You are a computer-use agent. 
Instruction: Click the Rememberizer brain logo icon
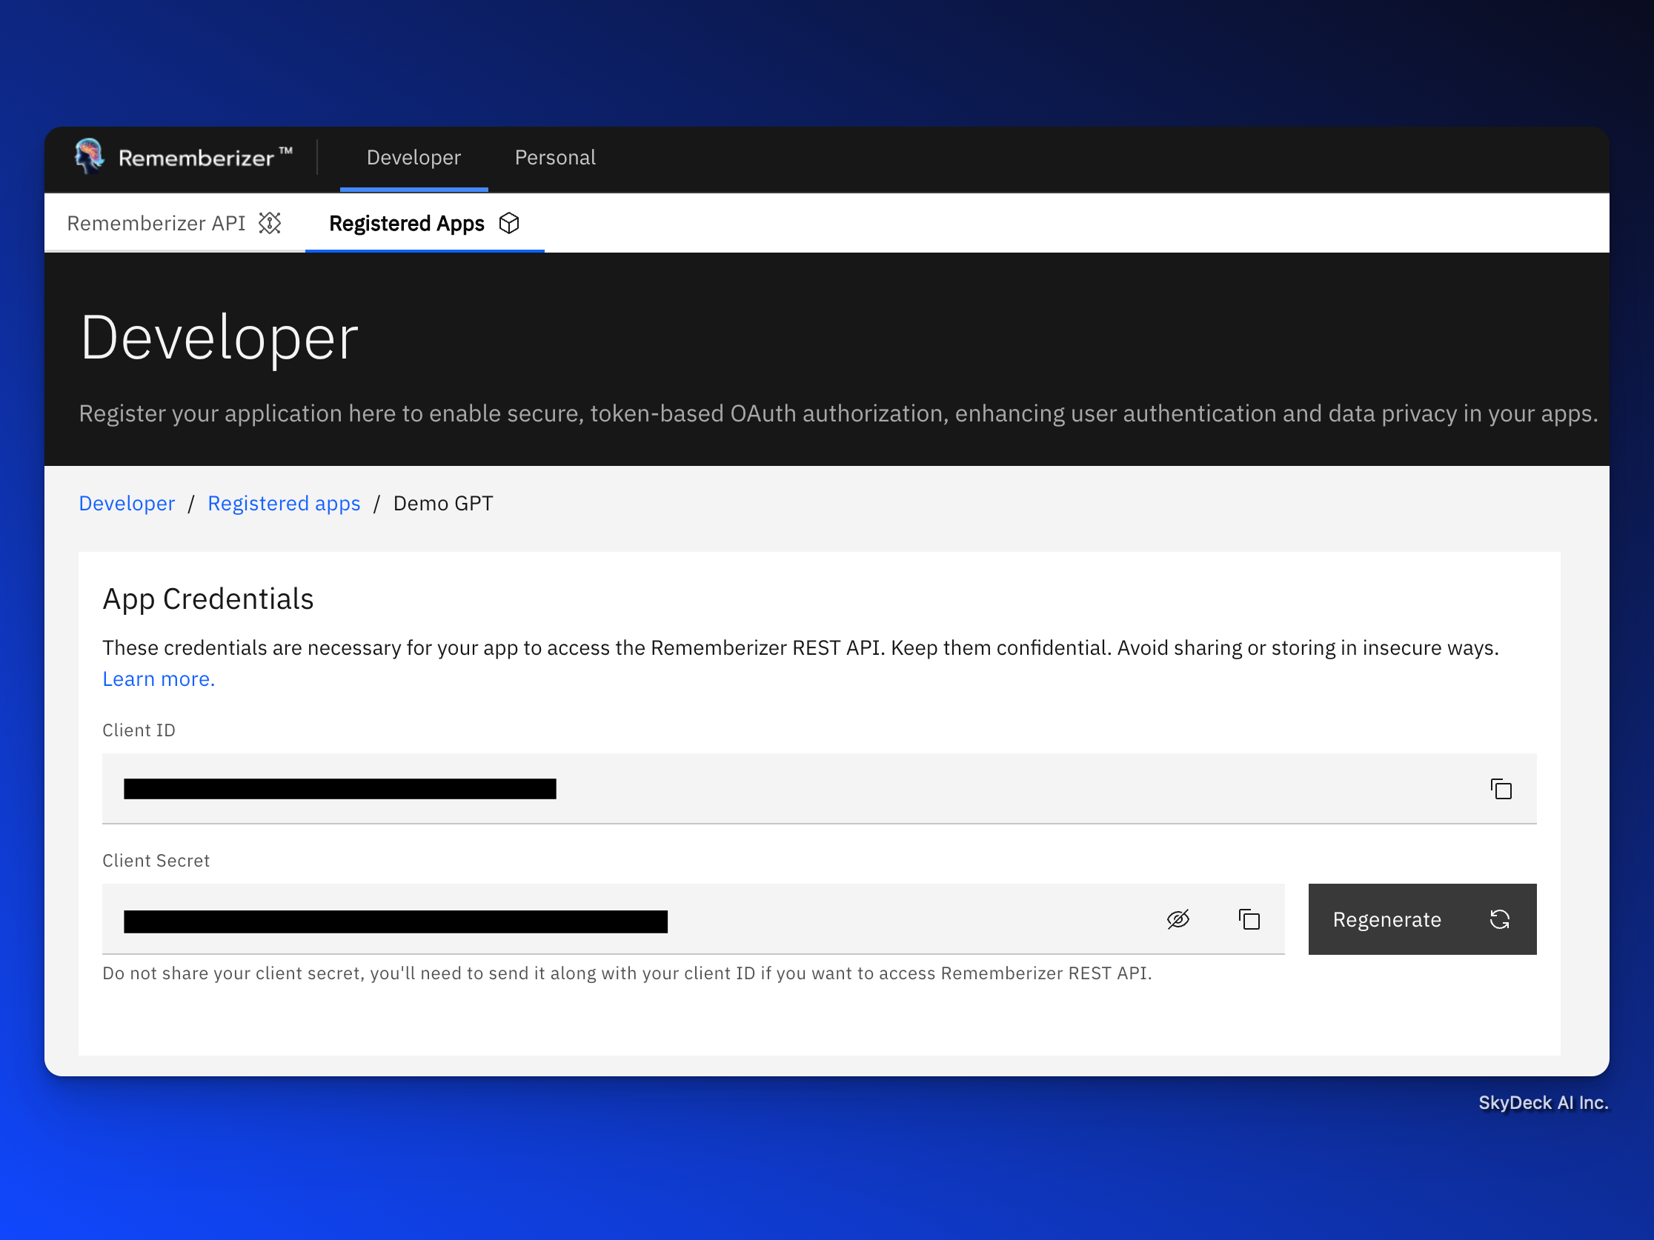click(x=89, y=157)
